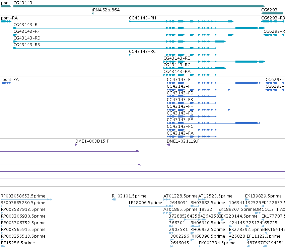Click the RP003565915.5prime EST label
The height and width of the screenshot is (248, 285).
click(23, 230)
